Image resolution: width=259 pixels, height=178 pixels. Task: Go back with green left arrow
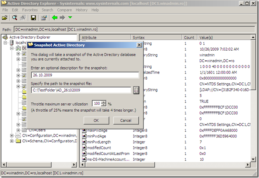[x=55, y=18]
